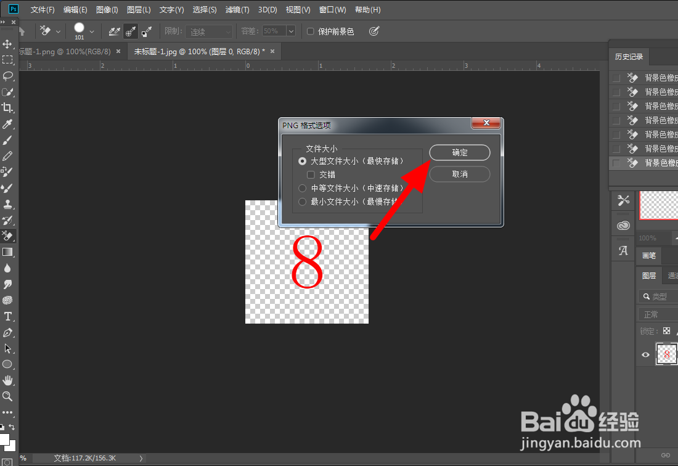Viewport: 678px width, 466px height.
Task: Select the Pen tool
Action: (7, 332)
